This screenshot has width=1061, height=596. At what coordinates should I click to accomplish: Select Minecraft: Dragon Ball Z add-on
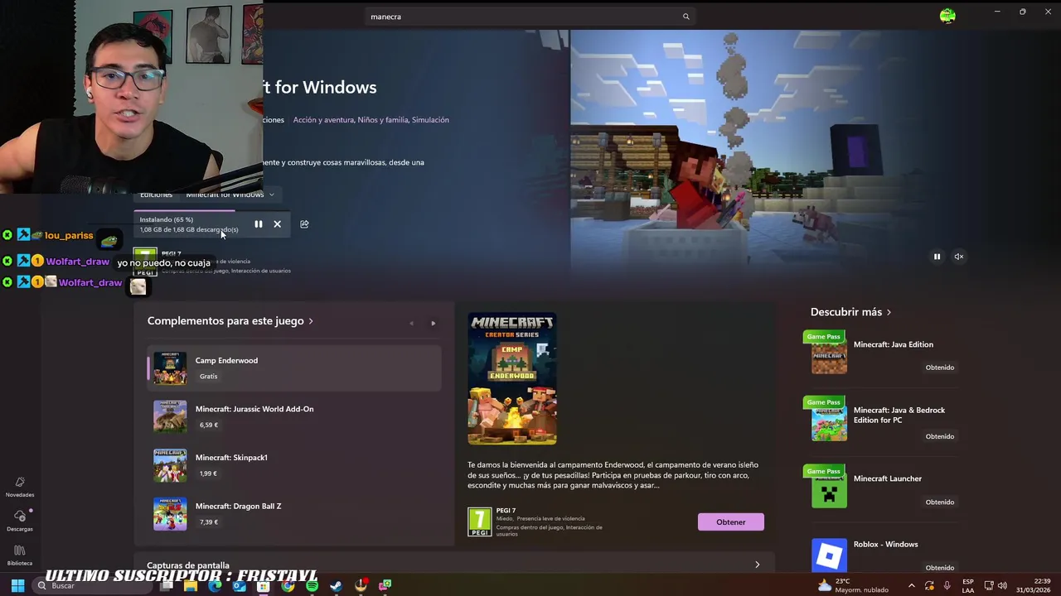294,514
